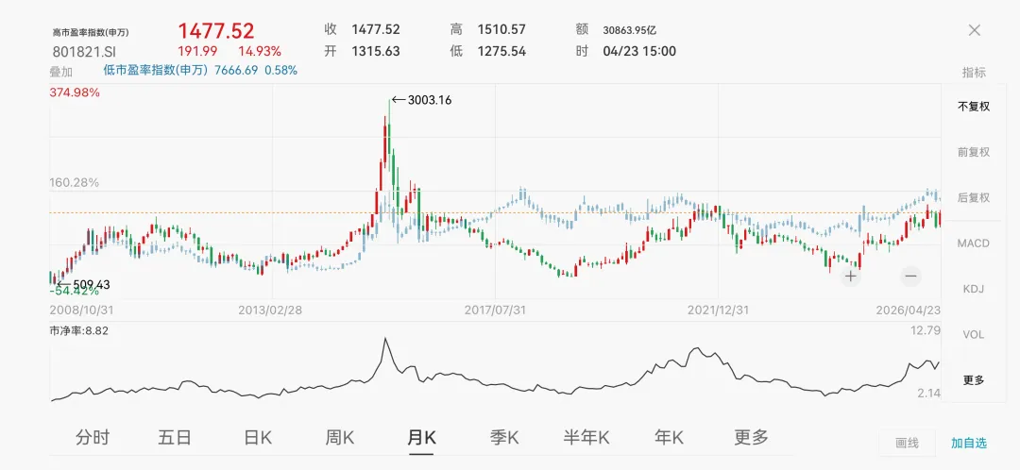Image resolution: width=1020 pixels, height=470 pixels.
Task: Click the 2013/02/28 date axis label
Action: point(270,311)
